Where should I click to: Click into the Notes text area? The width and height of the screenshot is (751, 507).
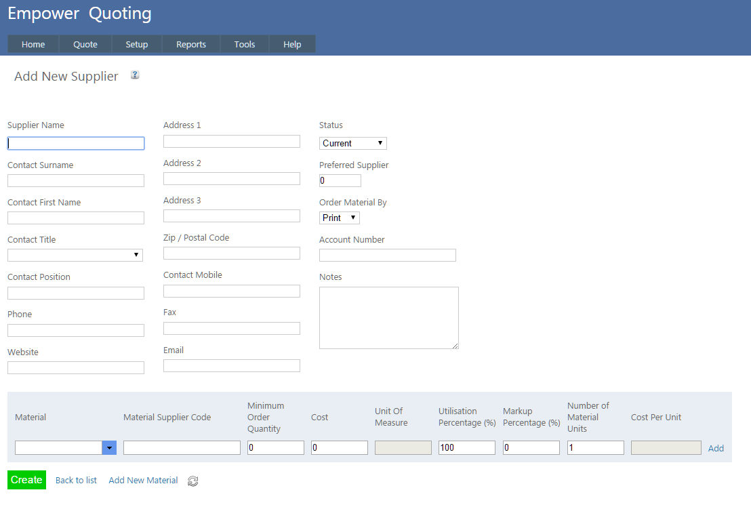click(x=388, y=318)
